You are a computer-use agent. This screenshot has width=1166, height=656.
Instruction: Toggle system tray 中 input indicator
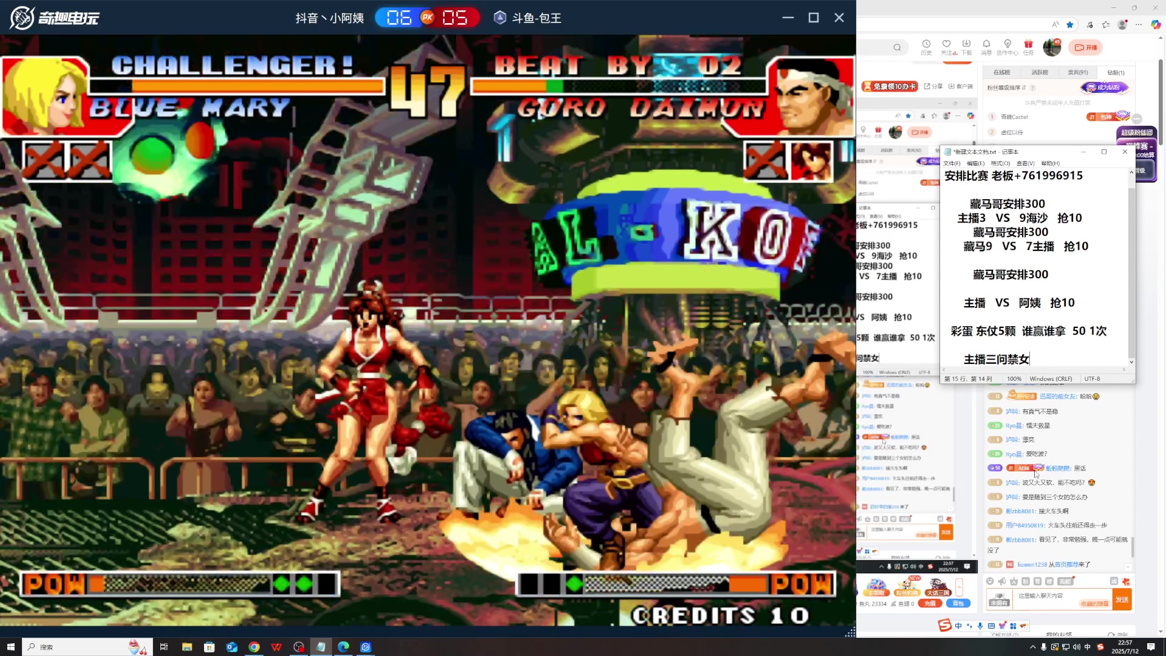tap(1088, 647)
